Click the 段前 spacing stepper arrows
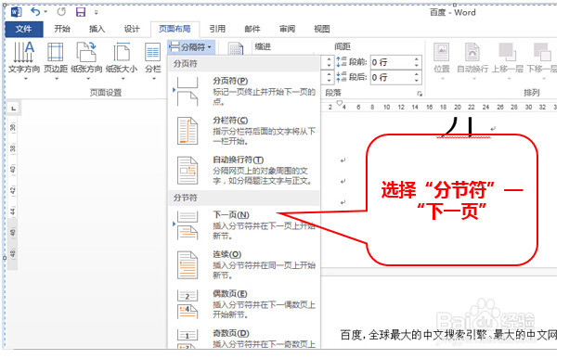This screenshot has height=359, width=569. click(x=417, y=62)
